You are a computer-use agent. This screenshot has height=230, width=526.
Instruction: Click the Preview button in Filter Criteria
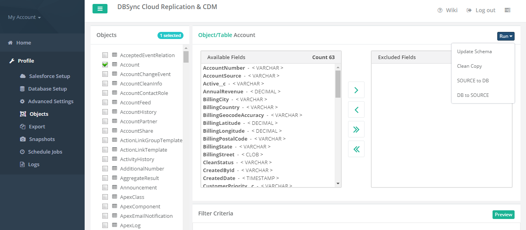click(x=503, y=215)
